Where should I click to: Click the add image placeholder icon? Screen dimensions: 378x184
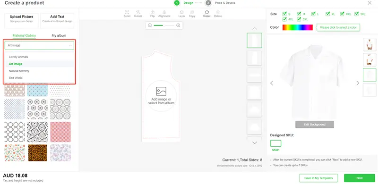click(x=161, y=91)
